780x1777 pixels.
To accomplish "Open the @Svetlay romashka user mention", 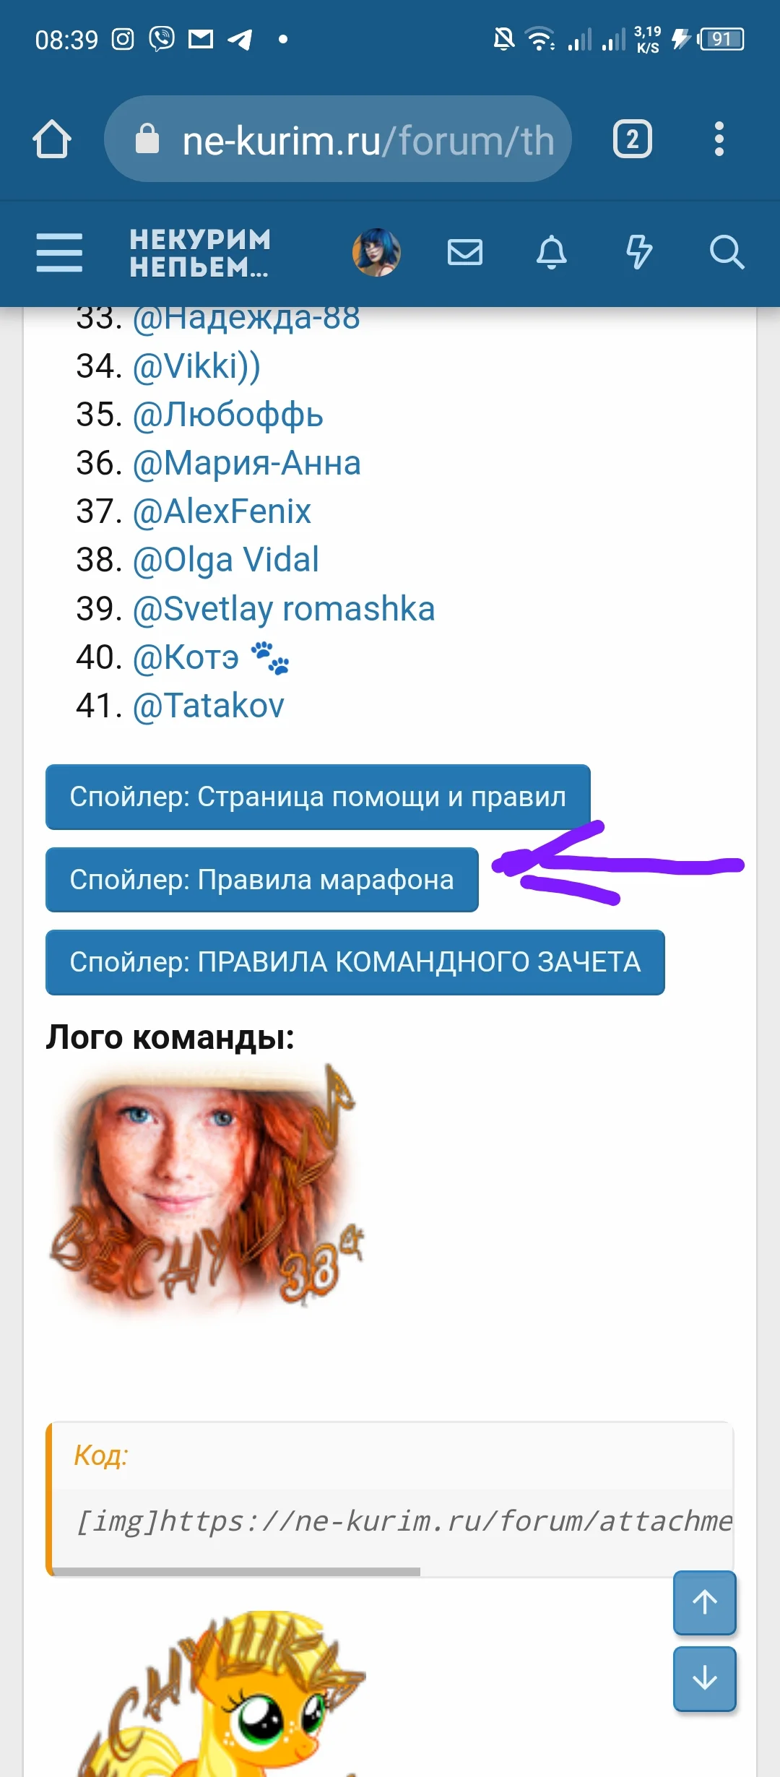I will click(x=284, y=609).
